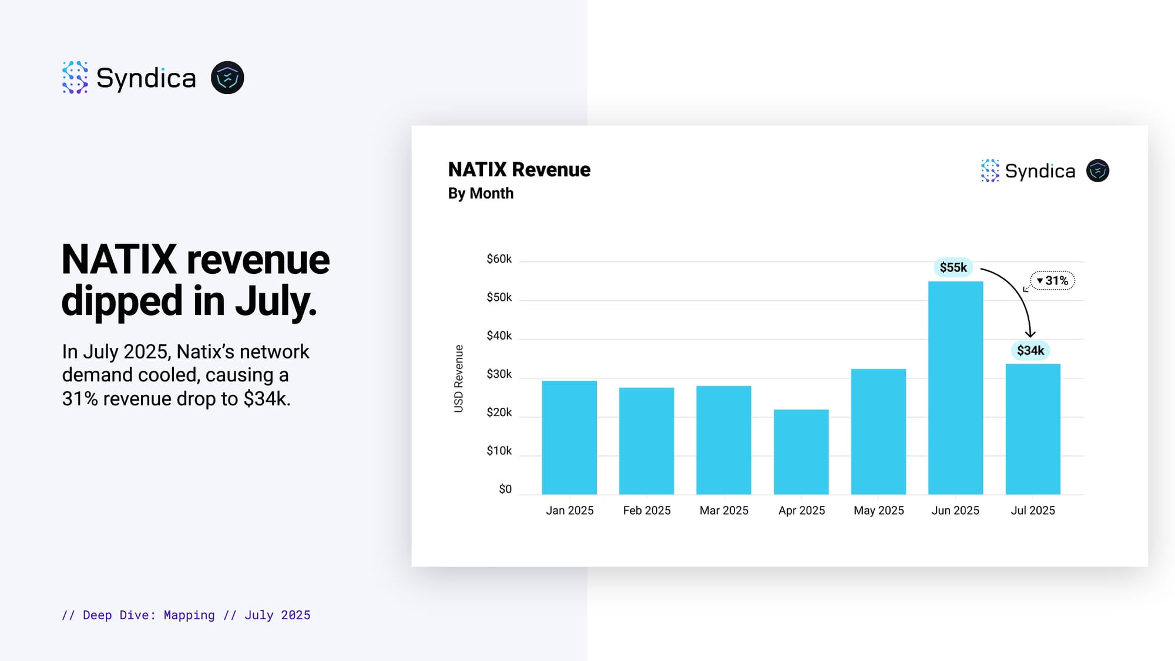
Task: Select the Jul 2025 revenue bar
Action: [x=1033, y=429]
